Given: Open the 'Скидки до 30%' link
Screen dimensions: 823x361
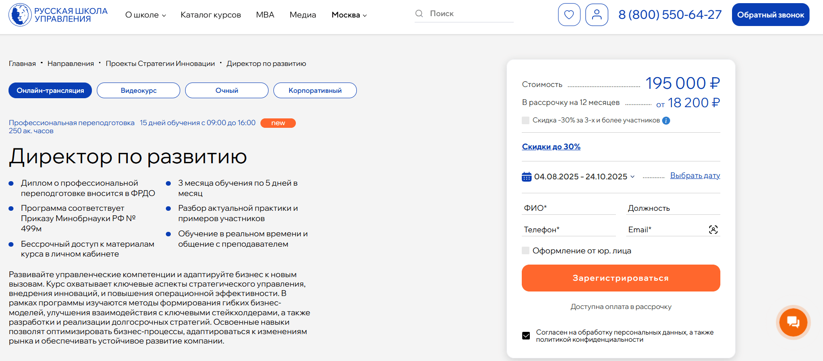Looking at the screenshot, I should pyautogui.click(x=551, y=147).
